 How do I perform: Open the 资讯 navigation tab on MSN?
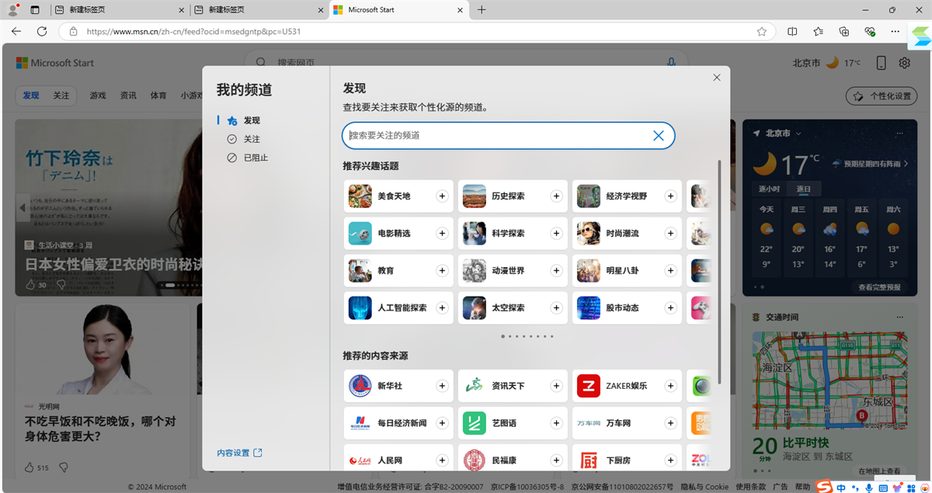pos(128,95)
